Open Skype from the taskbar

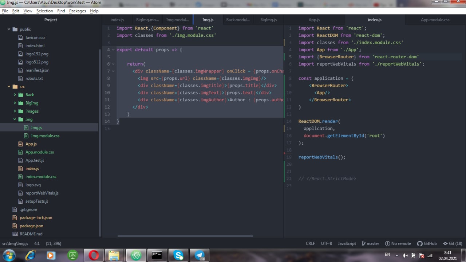click(x=178, y=255)
